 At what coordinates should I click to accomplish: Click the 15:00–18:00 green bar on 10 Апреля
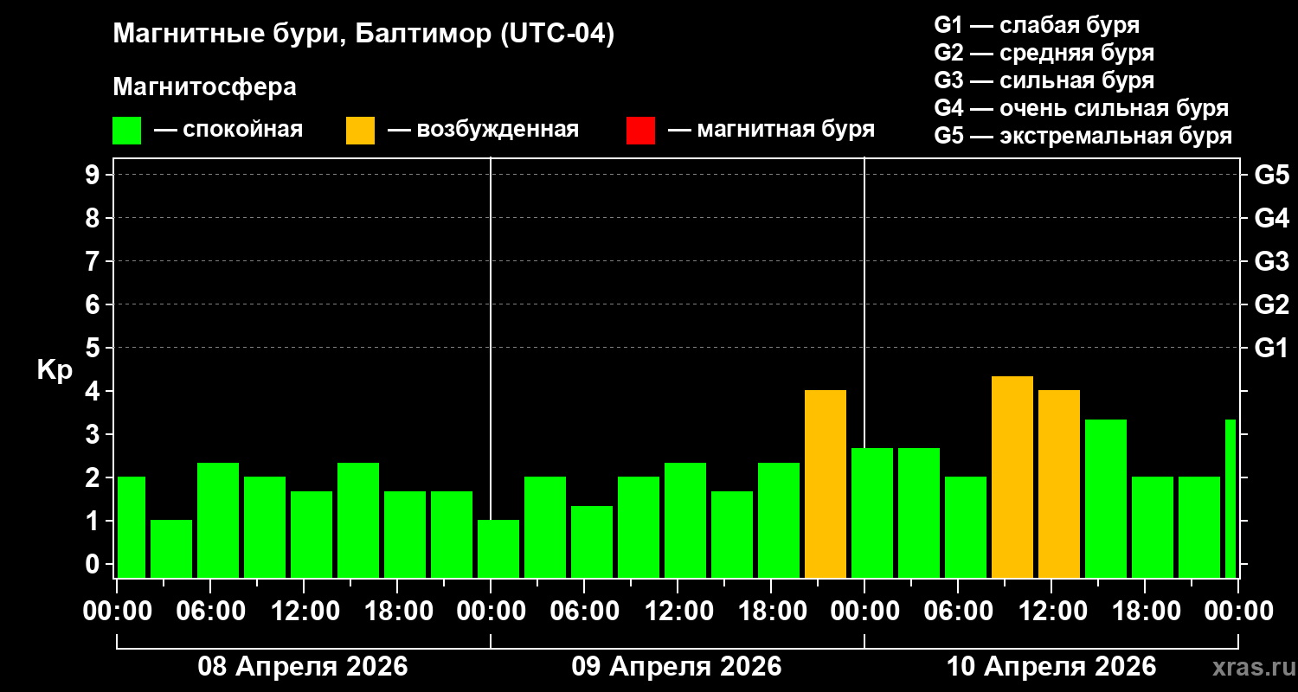coord(1106,498)
